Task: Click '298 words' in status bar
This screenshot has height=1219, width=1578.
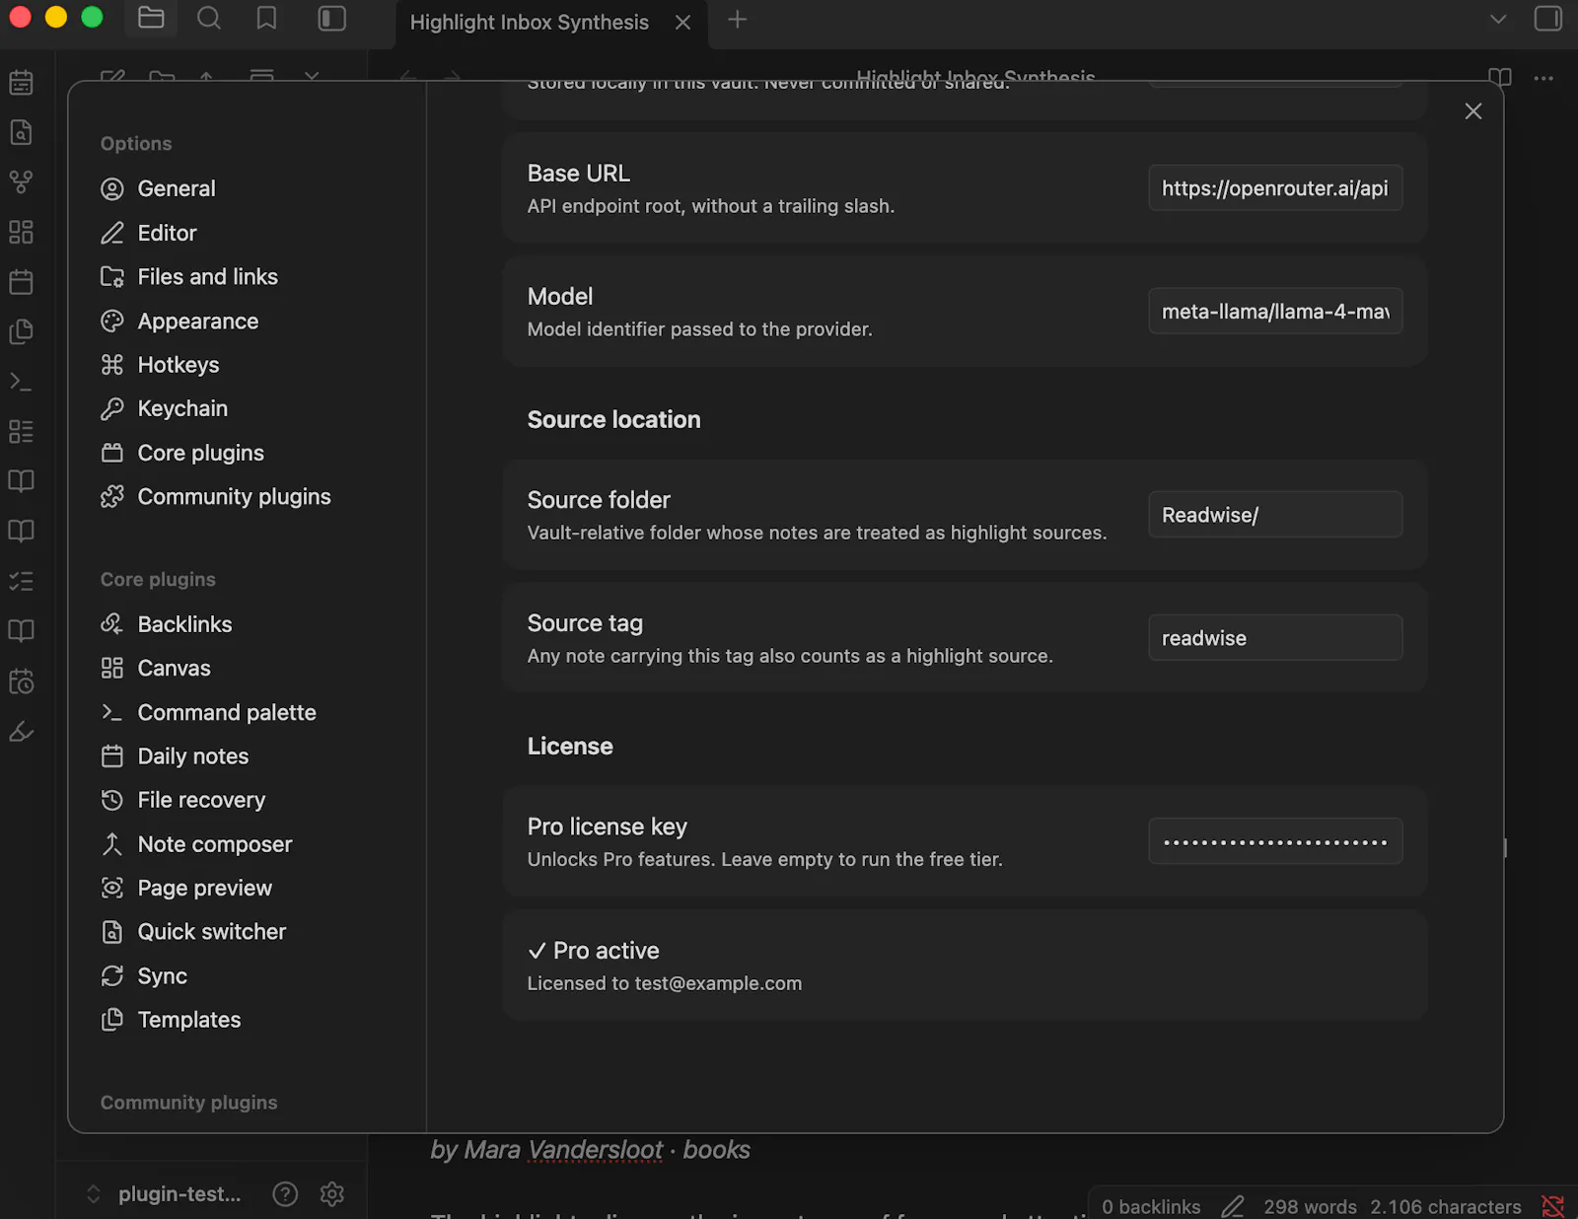Action: coord(1310,1206)
